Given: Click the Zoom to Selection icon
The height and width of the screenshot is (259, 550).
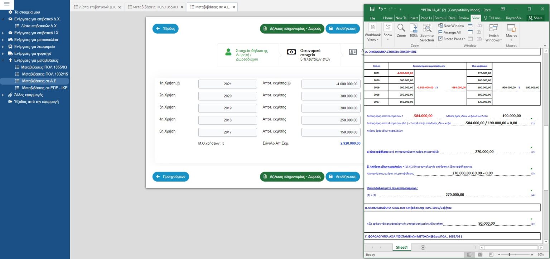Looking at the screenshot, I should (x=427, y=29).
